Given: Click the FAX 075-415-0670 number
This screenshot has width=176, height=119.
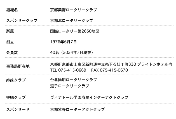Looking at the screenshot, I should point(109,70).
